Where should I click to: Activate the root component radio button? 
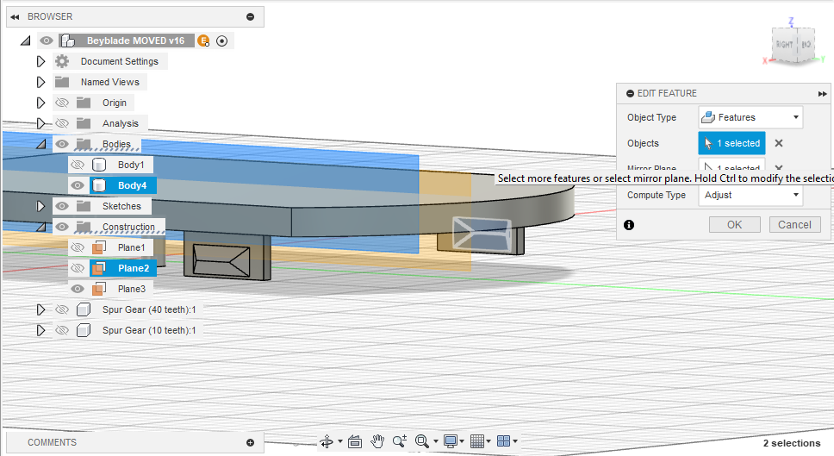click(x=221, y=41)
